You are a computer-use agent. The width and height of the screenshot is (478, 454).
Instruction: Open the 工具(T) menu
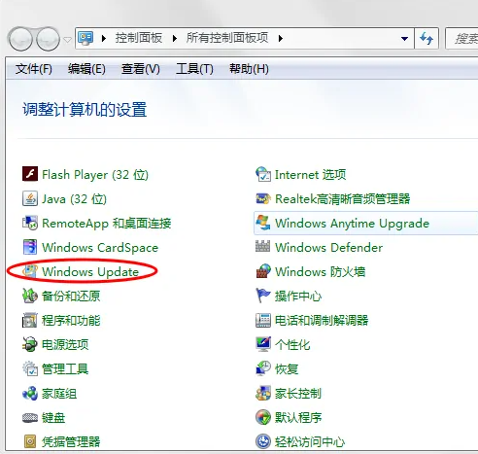click(194, 69)
